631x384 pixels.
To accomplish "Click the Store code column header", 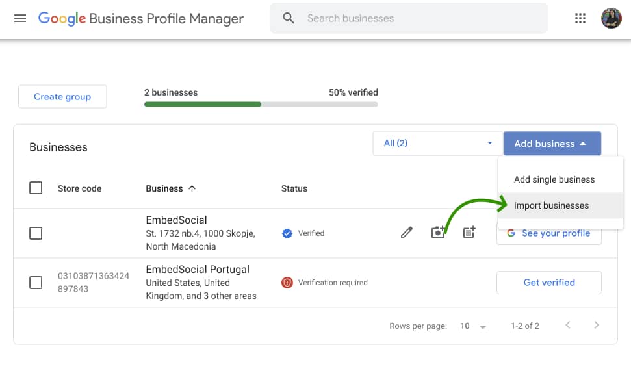I will click(80, 189).
